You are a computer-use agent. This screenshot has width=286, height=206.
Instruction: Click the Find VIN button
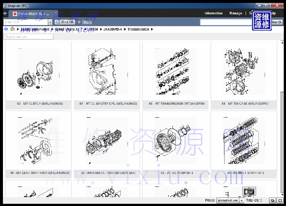[x=65, y=22]
